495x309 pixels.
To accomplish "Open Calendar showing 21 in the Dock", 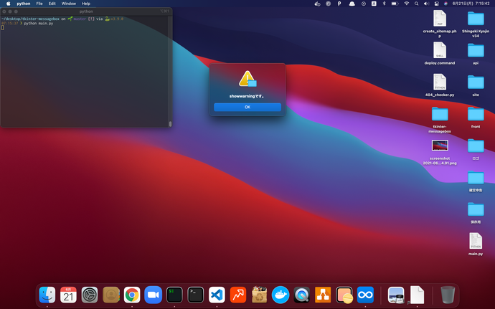I will [x=68, y=295].
